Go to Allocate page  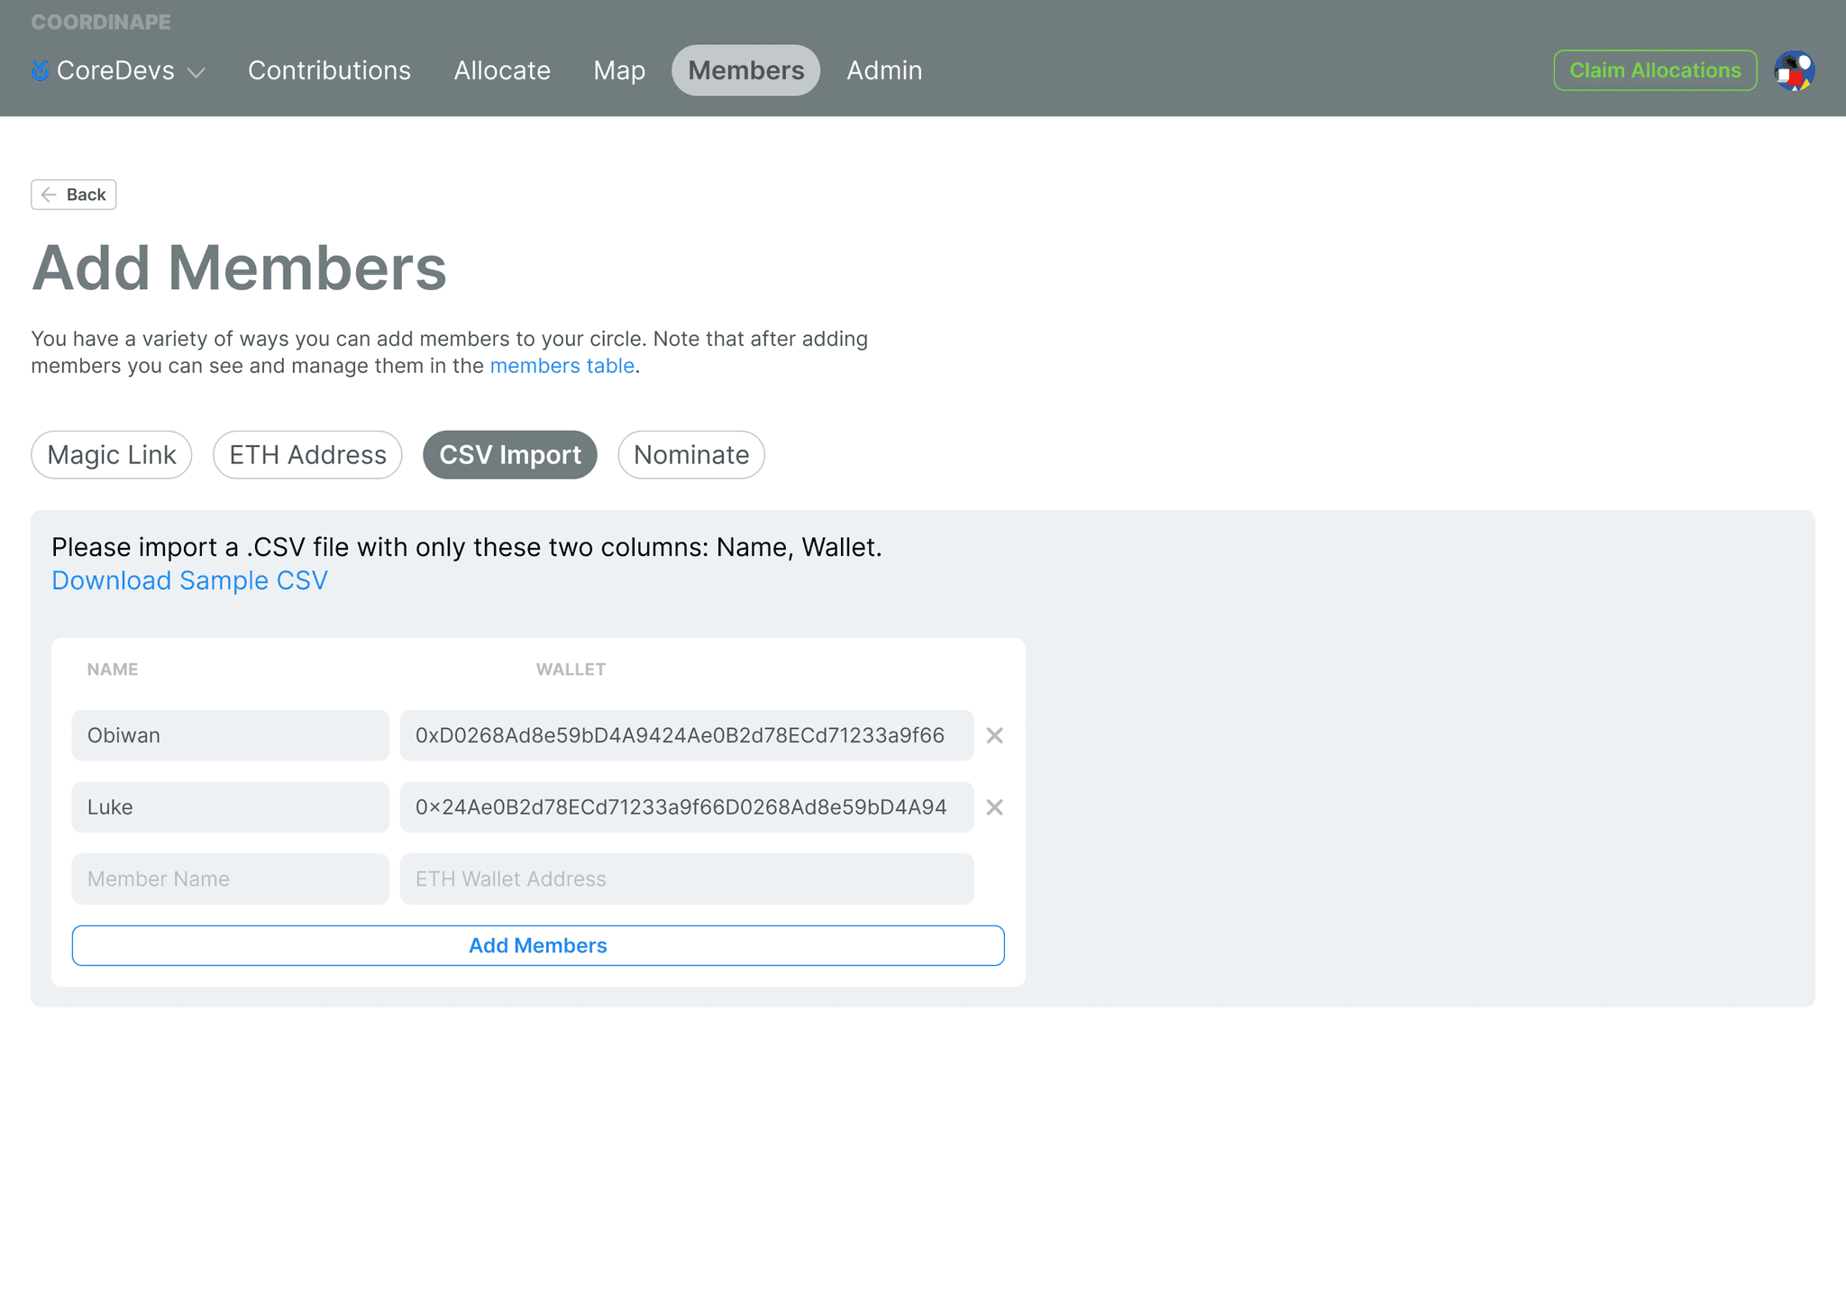click(502, 70)
